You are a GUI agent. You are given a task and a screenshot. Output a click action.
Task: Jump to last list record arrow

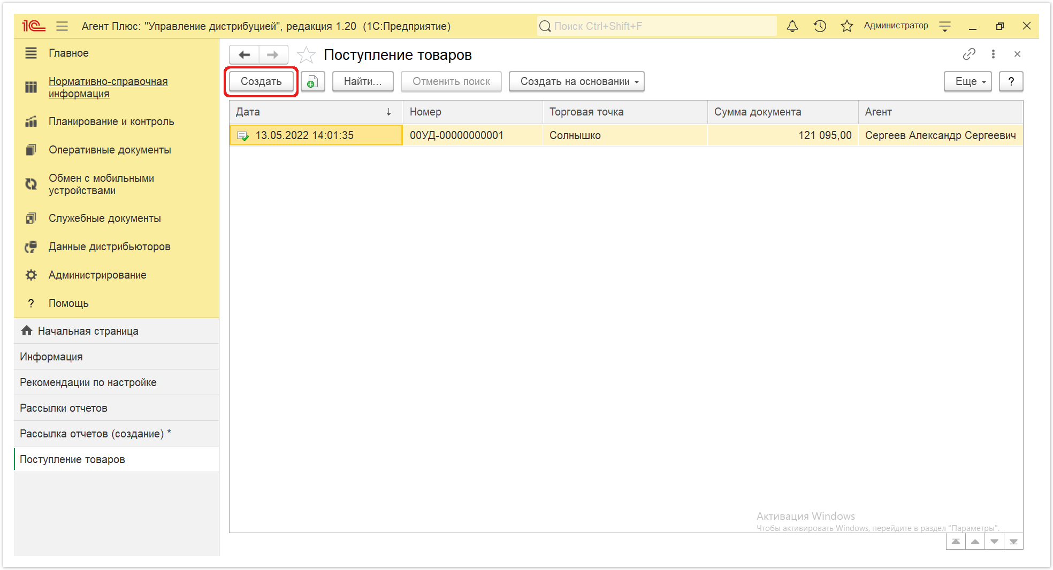1013,542
